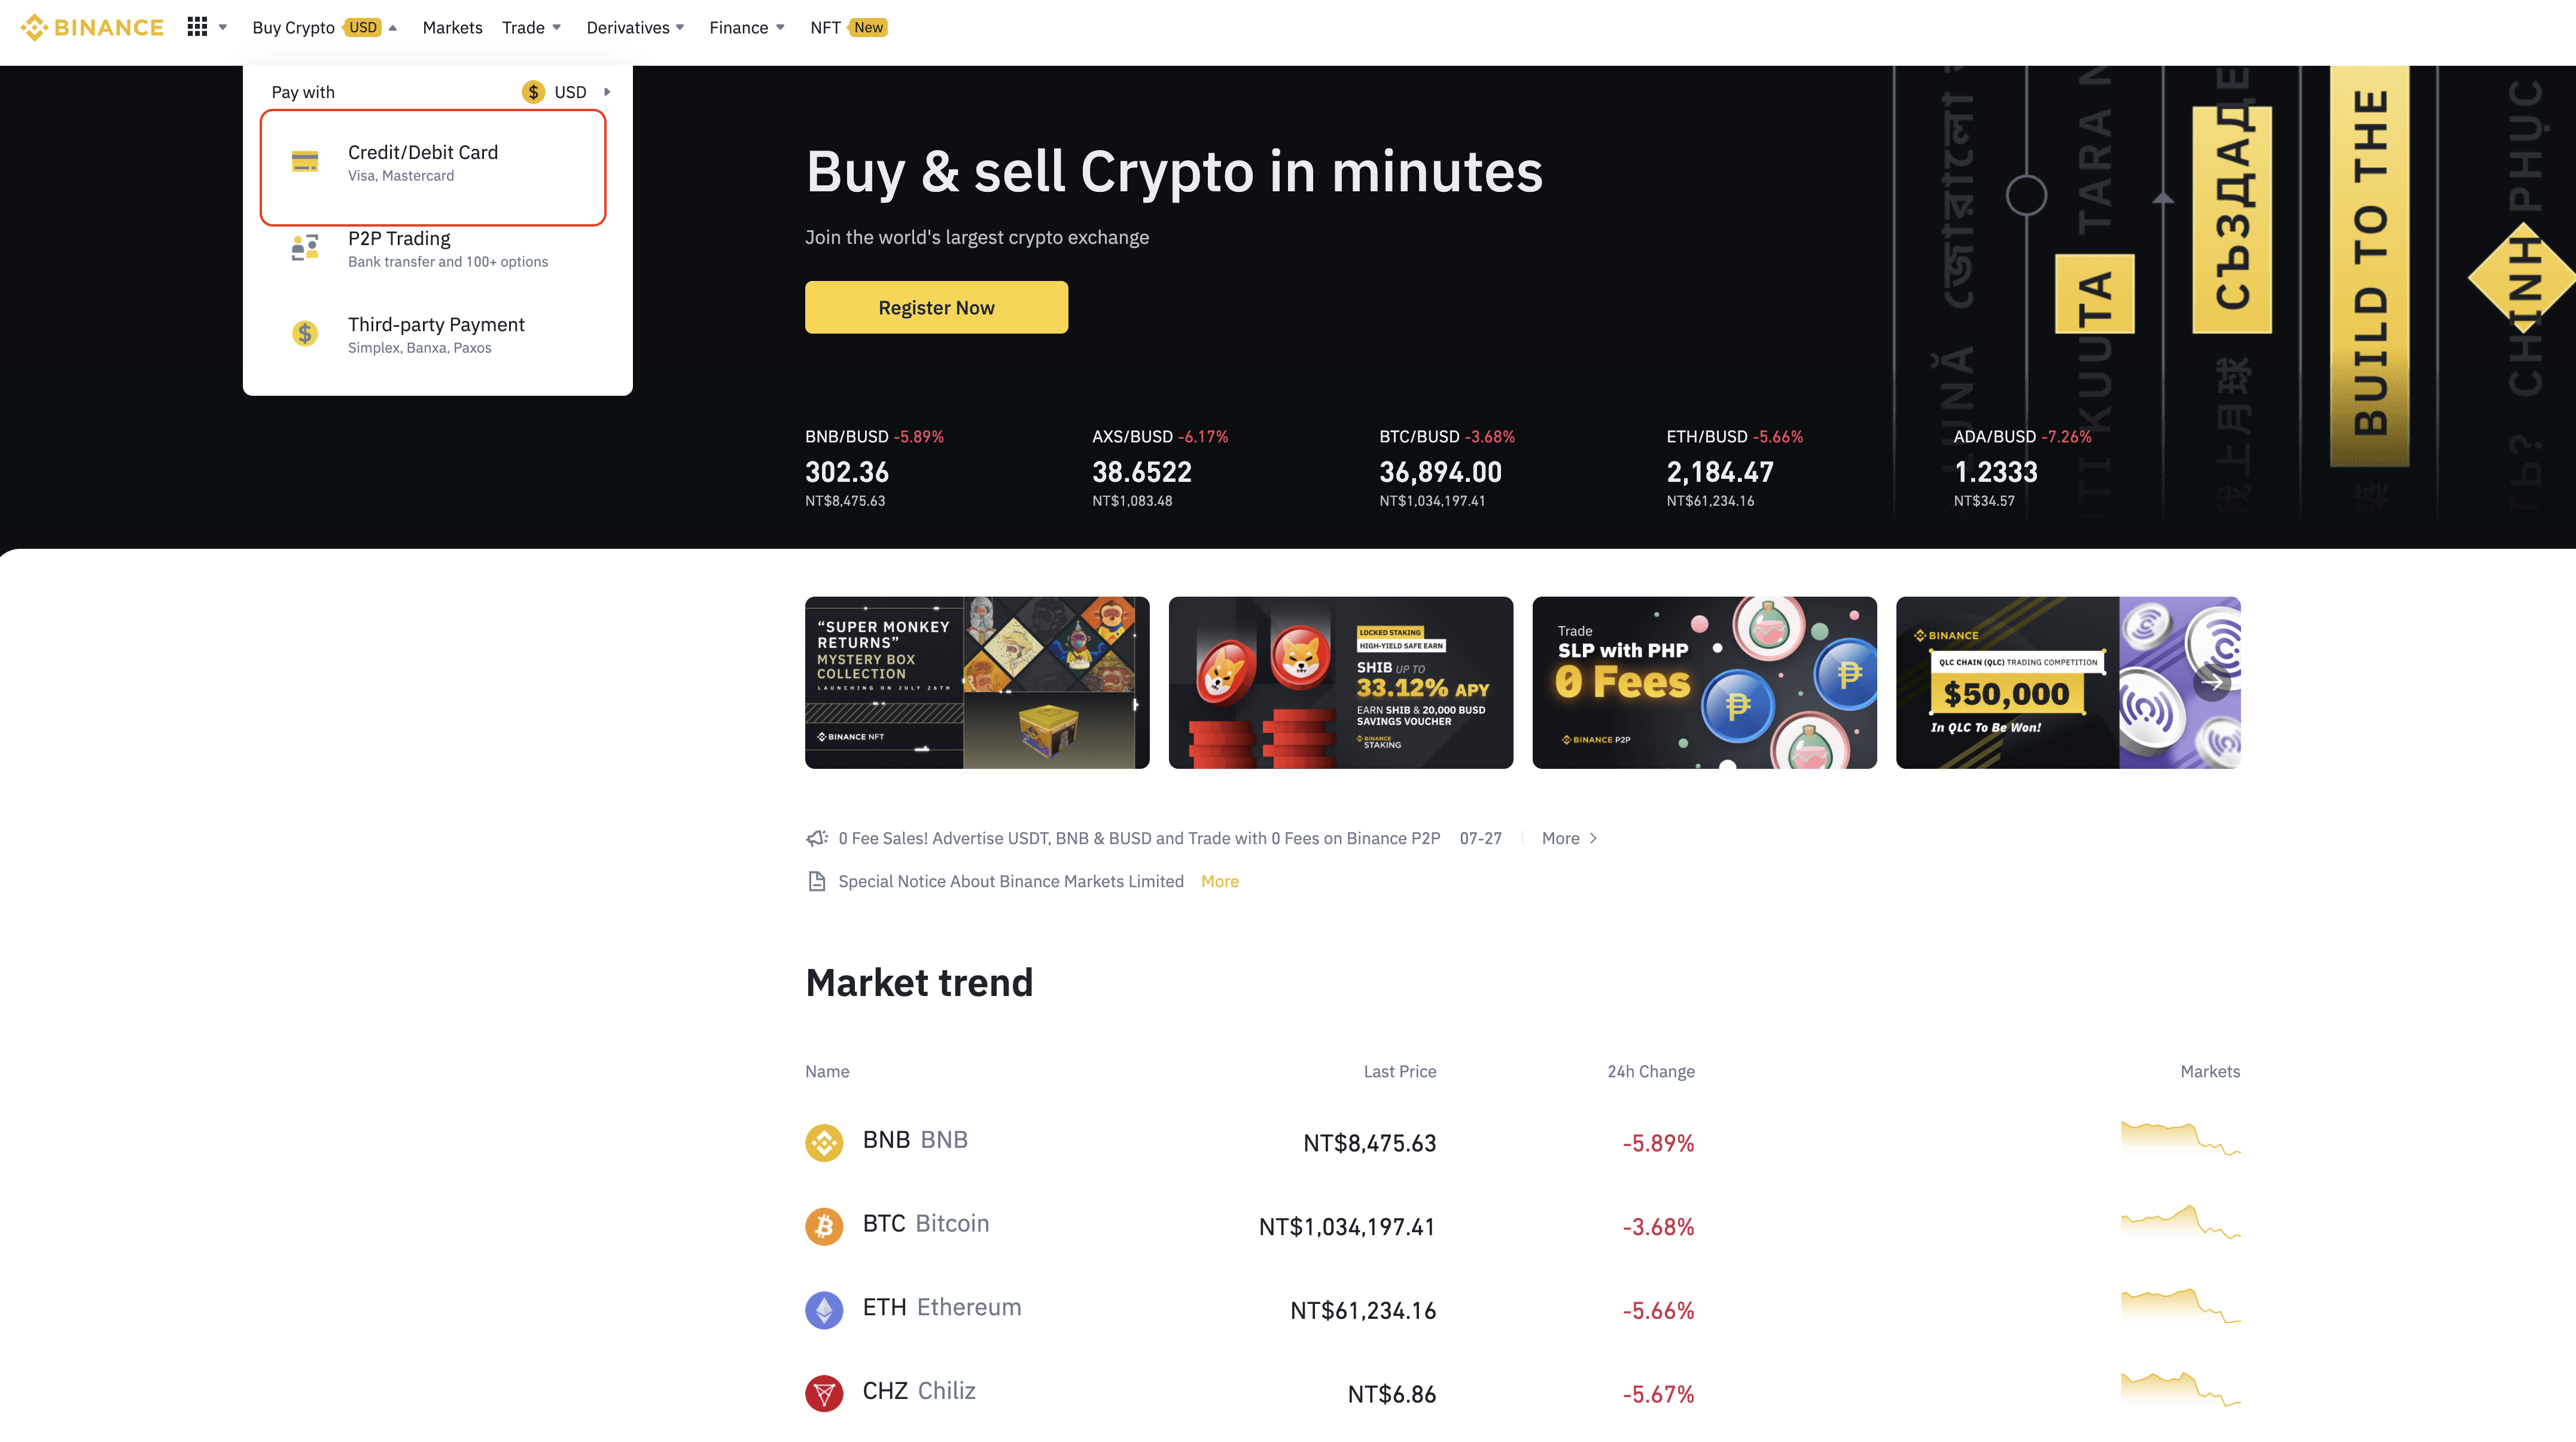Open the Derivatives dropdown
The height and width of the screenshot is (1442, 2576).
635,27
